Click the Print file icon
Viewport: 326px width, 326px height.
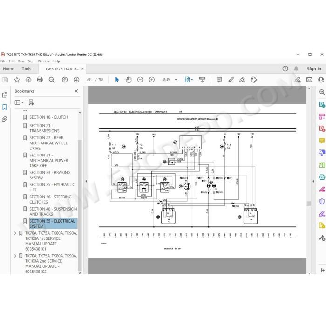pos(40,80)
